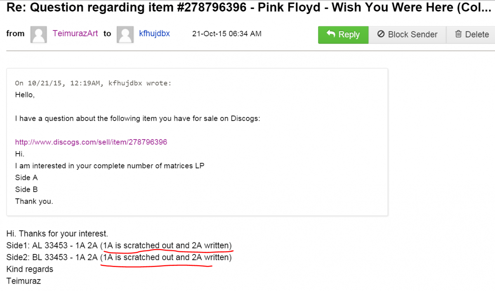This screenshot has width=495, height=291.
Task: Click the Block Sender circle-slash icon
Action: click(381, 34)
